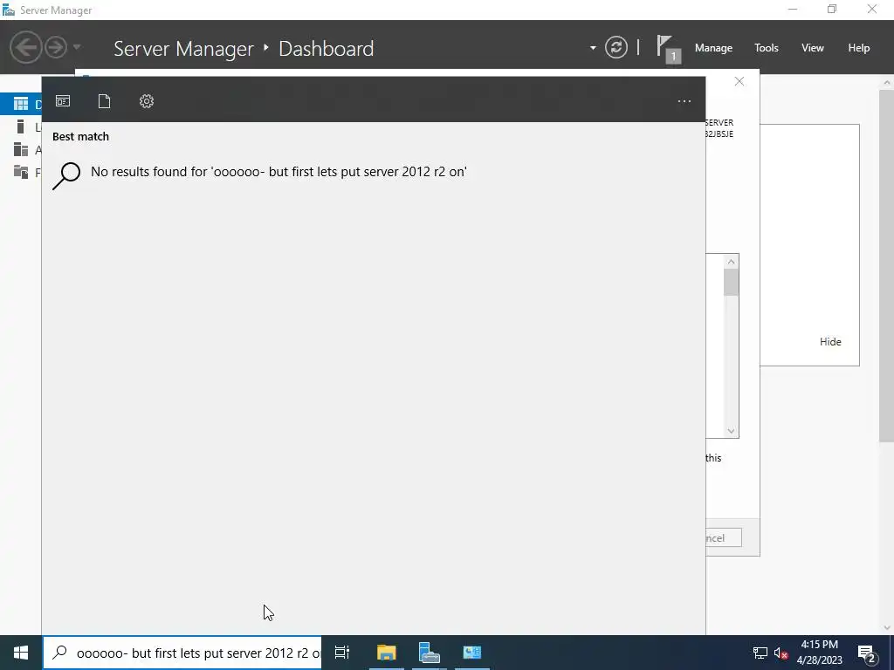This screenshot has width=894, height=670.
Task: Open the View menu
Action: tap(813, 48)
